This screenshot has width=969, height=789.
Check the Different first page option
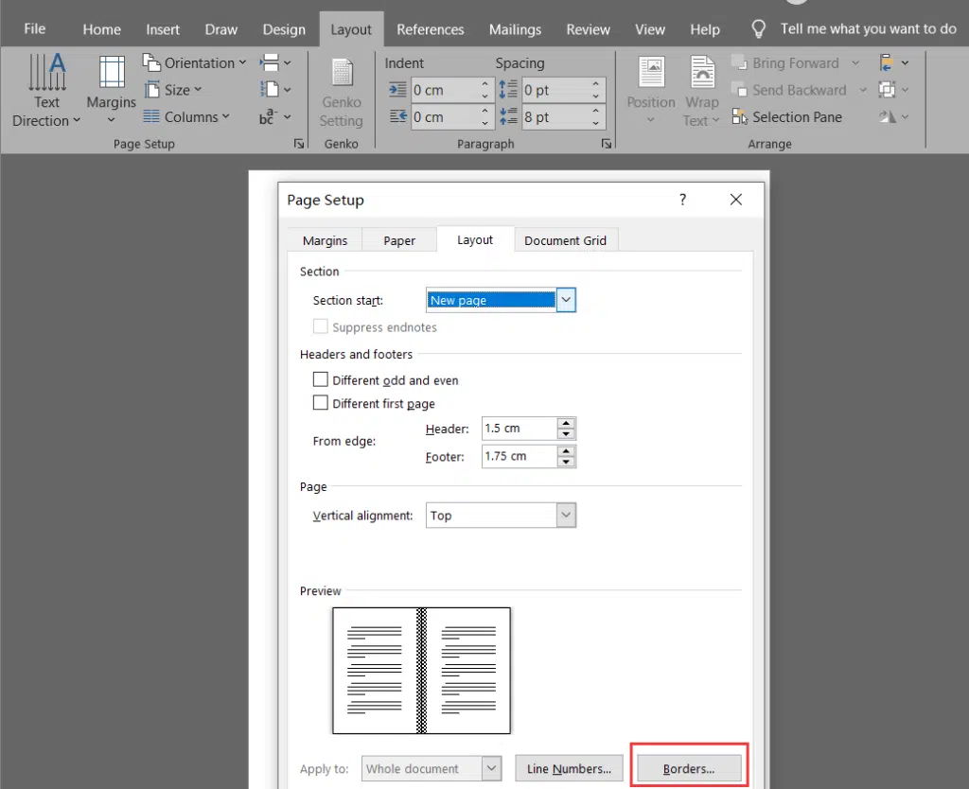coord(321,403)
